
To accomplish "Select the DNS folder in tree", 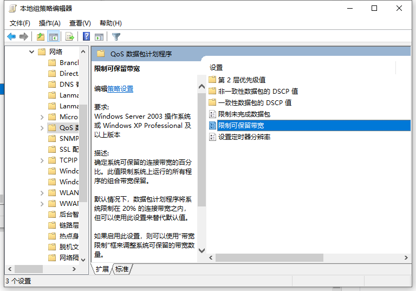I will 63,85.
